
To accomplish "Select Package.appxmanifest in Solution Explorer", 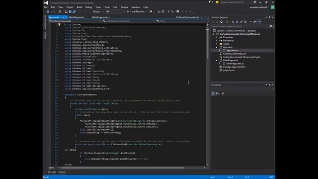I will coord(234,67).
